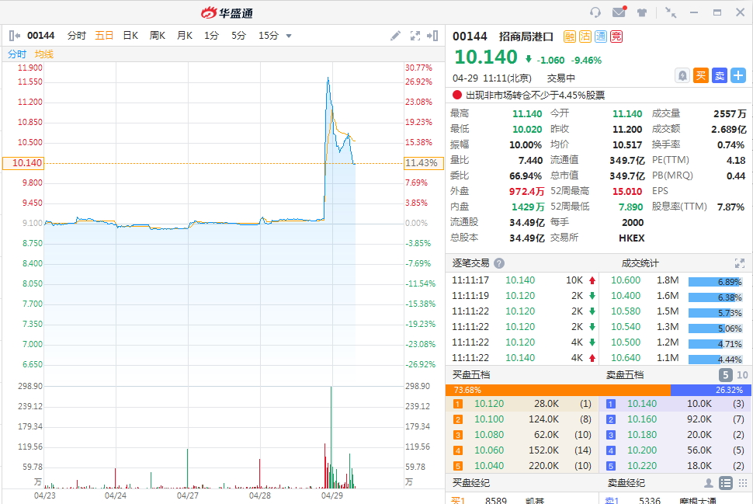Open customer service headset icon
Viewport: 753px width, 504px height.
pos(595,12)
